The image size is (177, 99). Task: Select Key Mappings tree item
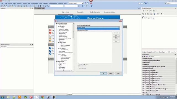click(62, 67)
